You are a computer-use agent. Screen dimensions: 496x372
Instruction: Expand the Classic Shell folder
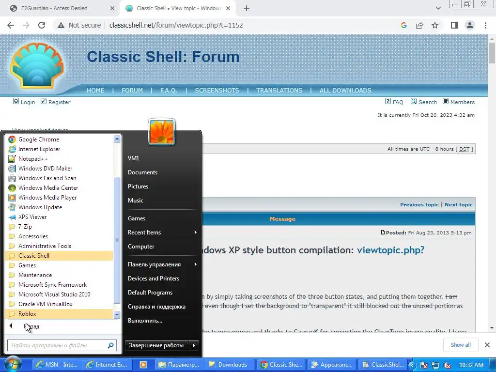tap(59, 256)
